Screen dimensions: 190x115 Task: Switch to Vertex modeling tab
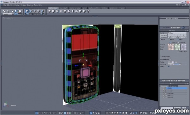pyautogui.click(x=75, y=8)
